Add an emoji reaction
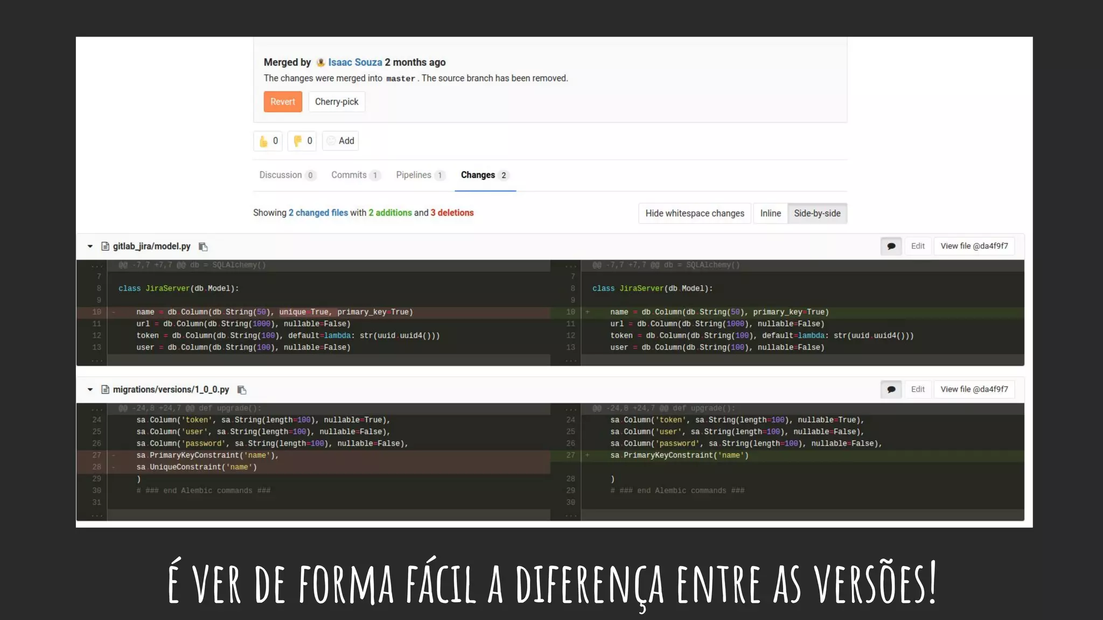Image resolution: width=1103 pixels, height=620 pixels. [340, 141]
